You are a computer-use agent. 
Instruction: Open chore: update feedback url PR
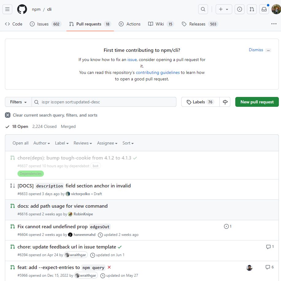tap(67, 247)
